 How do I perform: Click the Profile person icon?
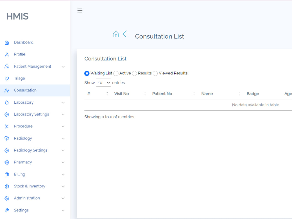click(x=7, y=54)
